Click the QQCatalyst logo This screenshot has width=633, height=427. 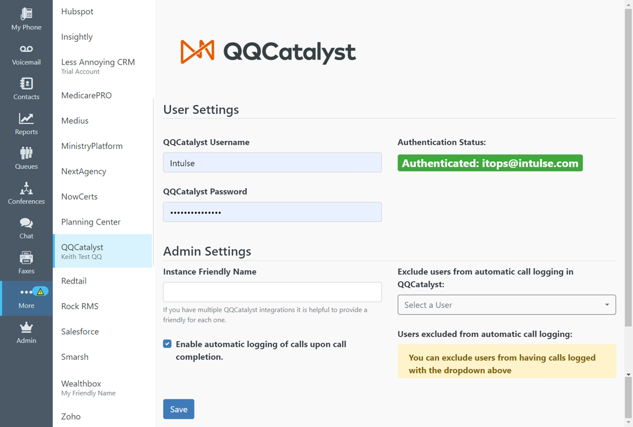point(268,51)
